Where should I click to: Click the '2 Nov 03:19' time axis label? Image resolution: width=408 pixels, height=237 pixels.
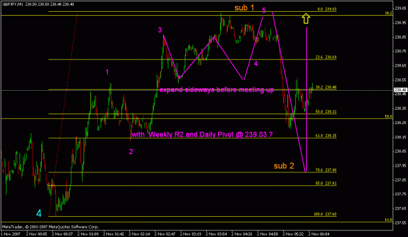pyautogui.click(x=191, y=234)
